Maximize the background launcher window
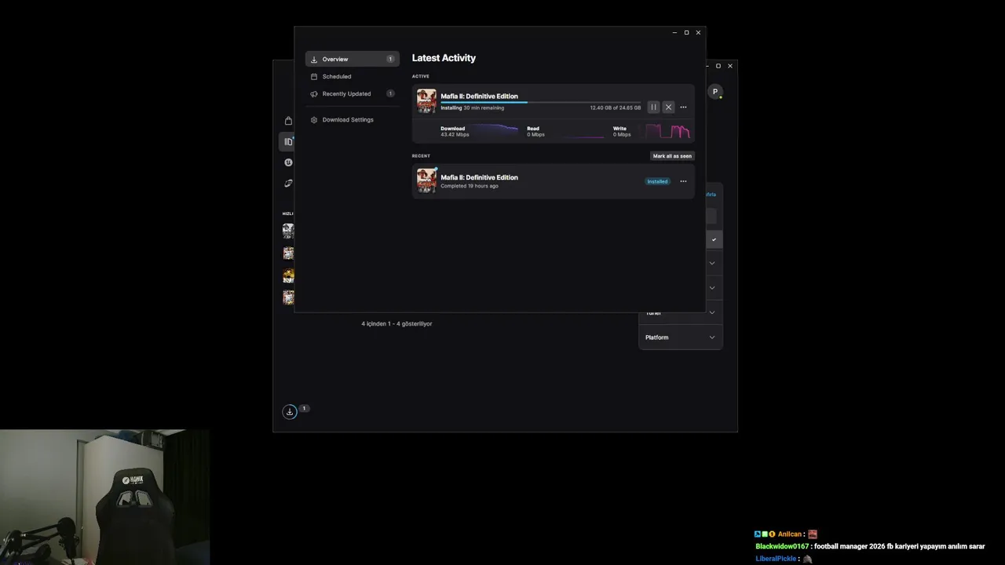The image size is (1005, 565). pos(718,66)
